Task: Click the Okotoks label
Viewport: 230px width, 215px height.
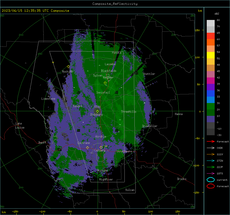Action: click(x=102, y=170)
